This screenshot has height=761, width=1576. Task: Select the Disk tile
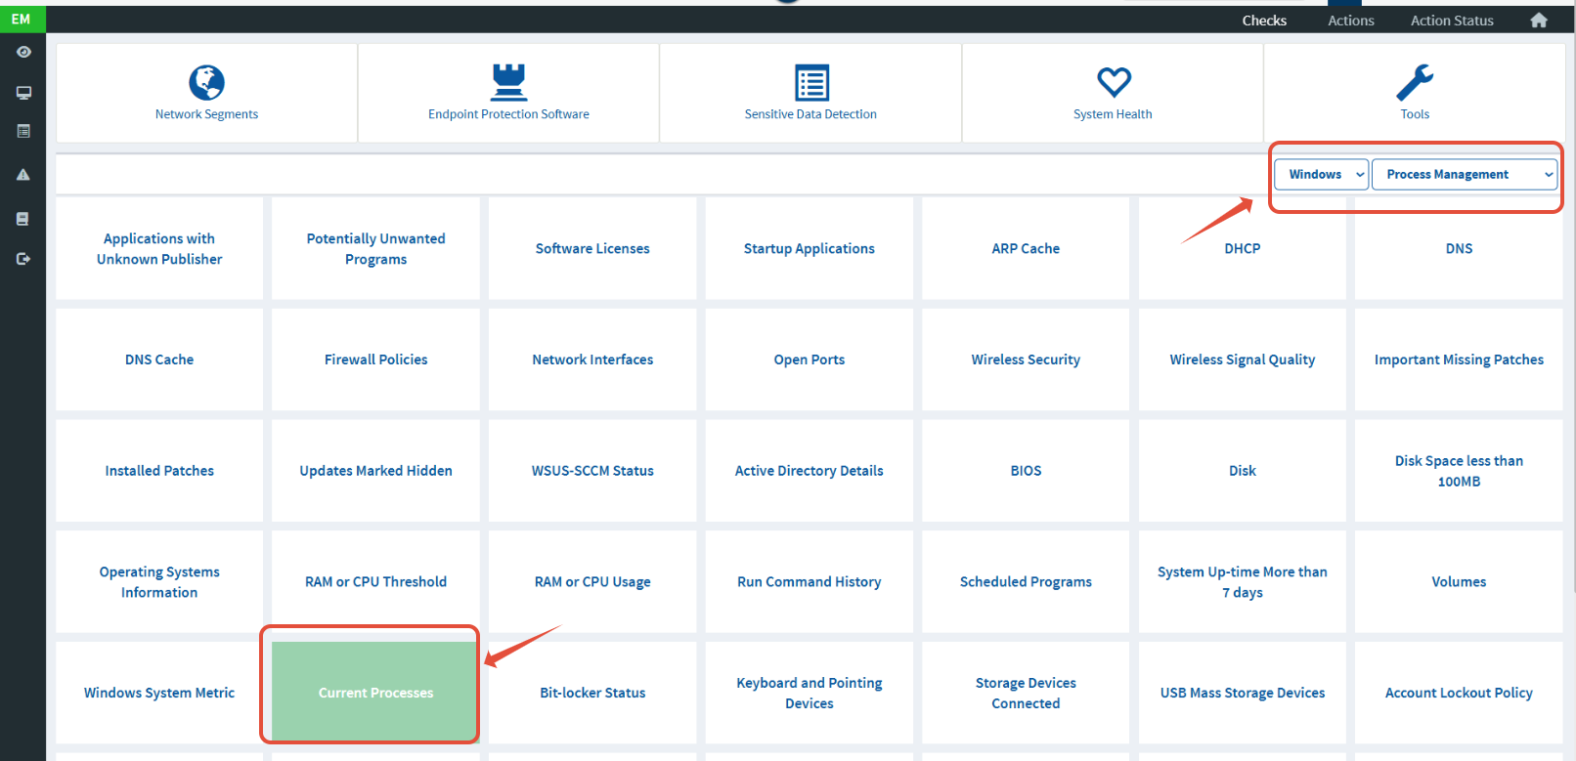(1243, 471)
